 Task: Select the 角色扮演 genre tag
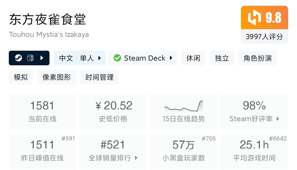pos(257,58)
